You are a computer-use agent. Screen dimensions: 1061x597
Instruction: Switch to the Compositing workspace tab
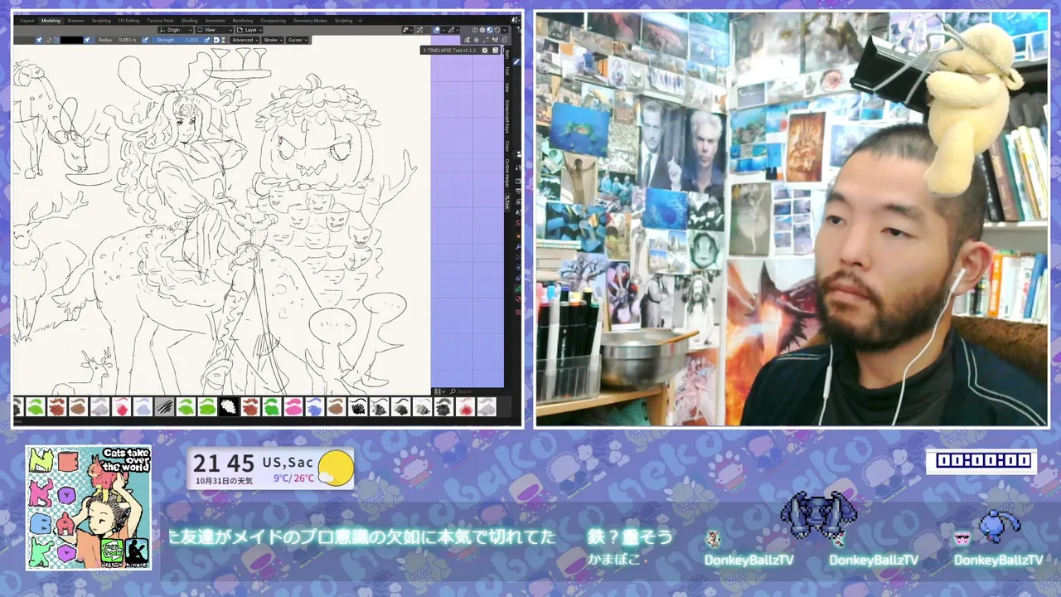tap(273, 20)
